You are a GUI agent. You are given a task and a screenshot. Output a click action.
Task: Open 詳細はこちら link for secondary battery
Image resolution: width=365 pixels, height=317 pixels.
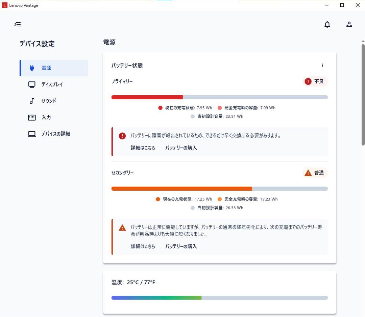pyautogui.click(x=143, y=246)
